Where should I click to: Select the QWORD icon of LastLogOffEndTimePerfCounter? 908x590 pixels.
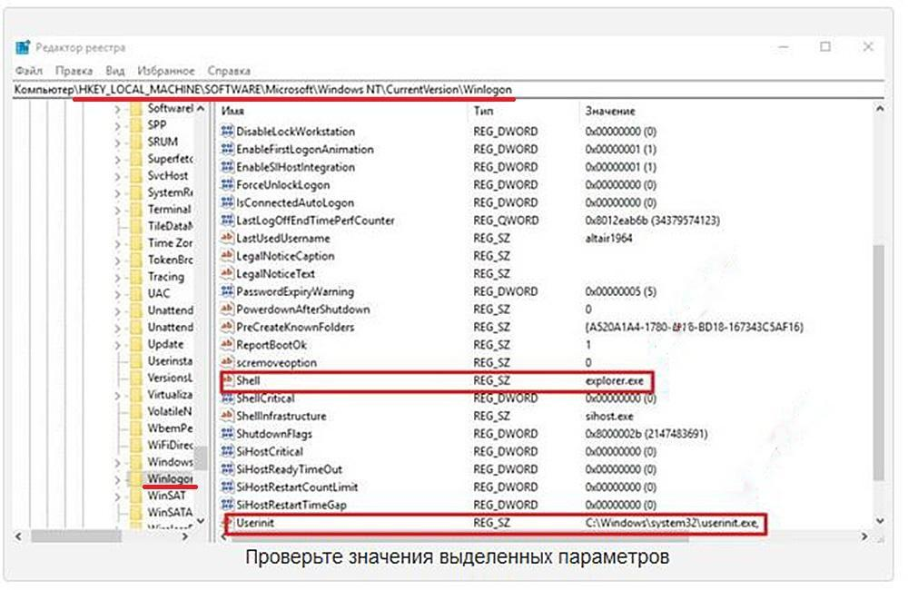coord(227,220)
